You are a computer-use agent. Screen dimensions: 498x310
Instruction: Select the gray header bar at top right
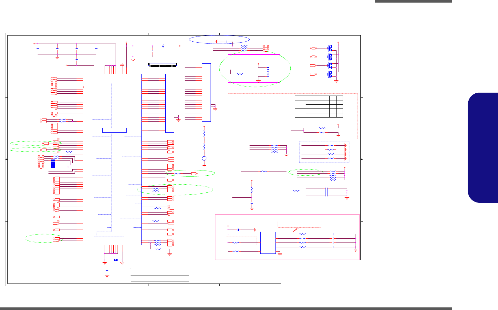point(414,1)
